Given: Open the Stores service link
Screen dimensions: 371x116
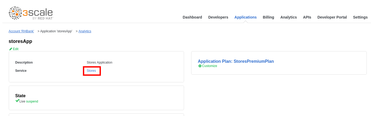Looking at the screenshot, I should tap(91, 71).
